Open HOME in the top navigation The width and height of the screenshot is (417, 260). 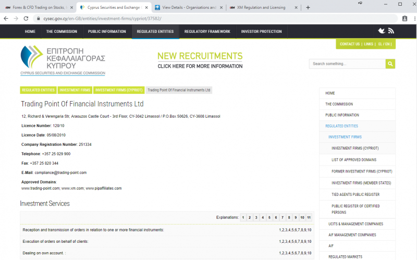point(30,31)
